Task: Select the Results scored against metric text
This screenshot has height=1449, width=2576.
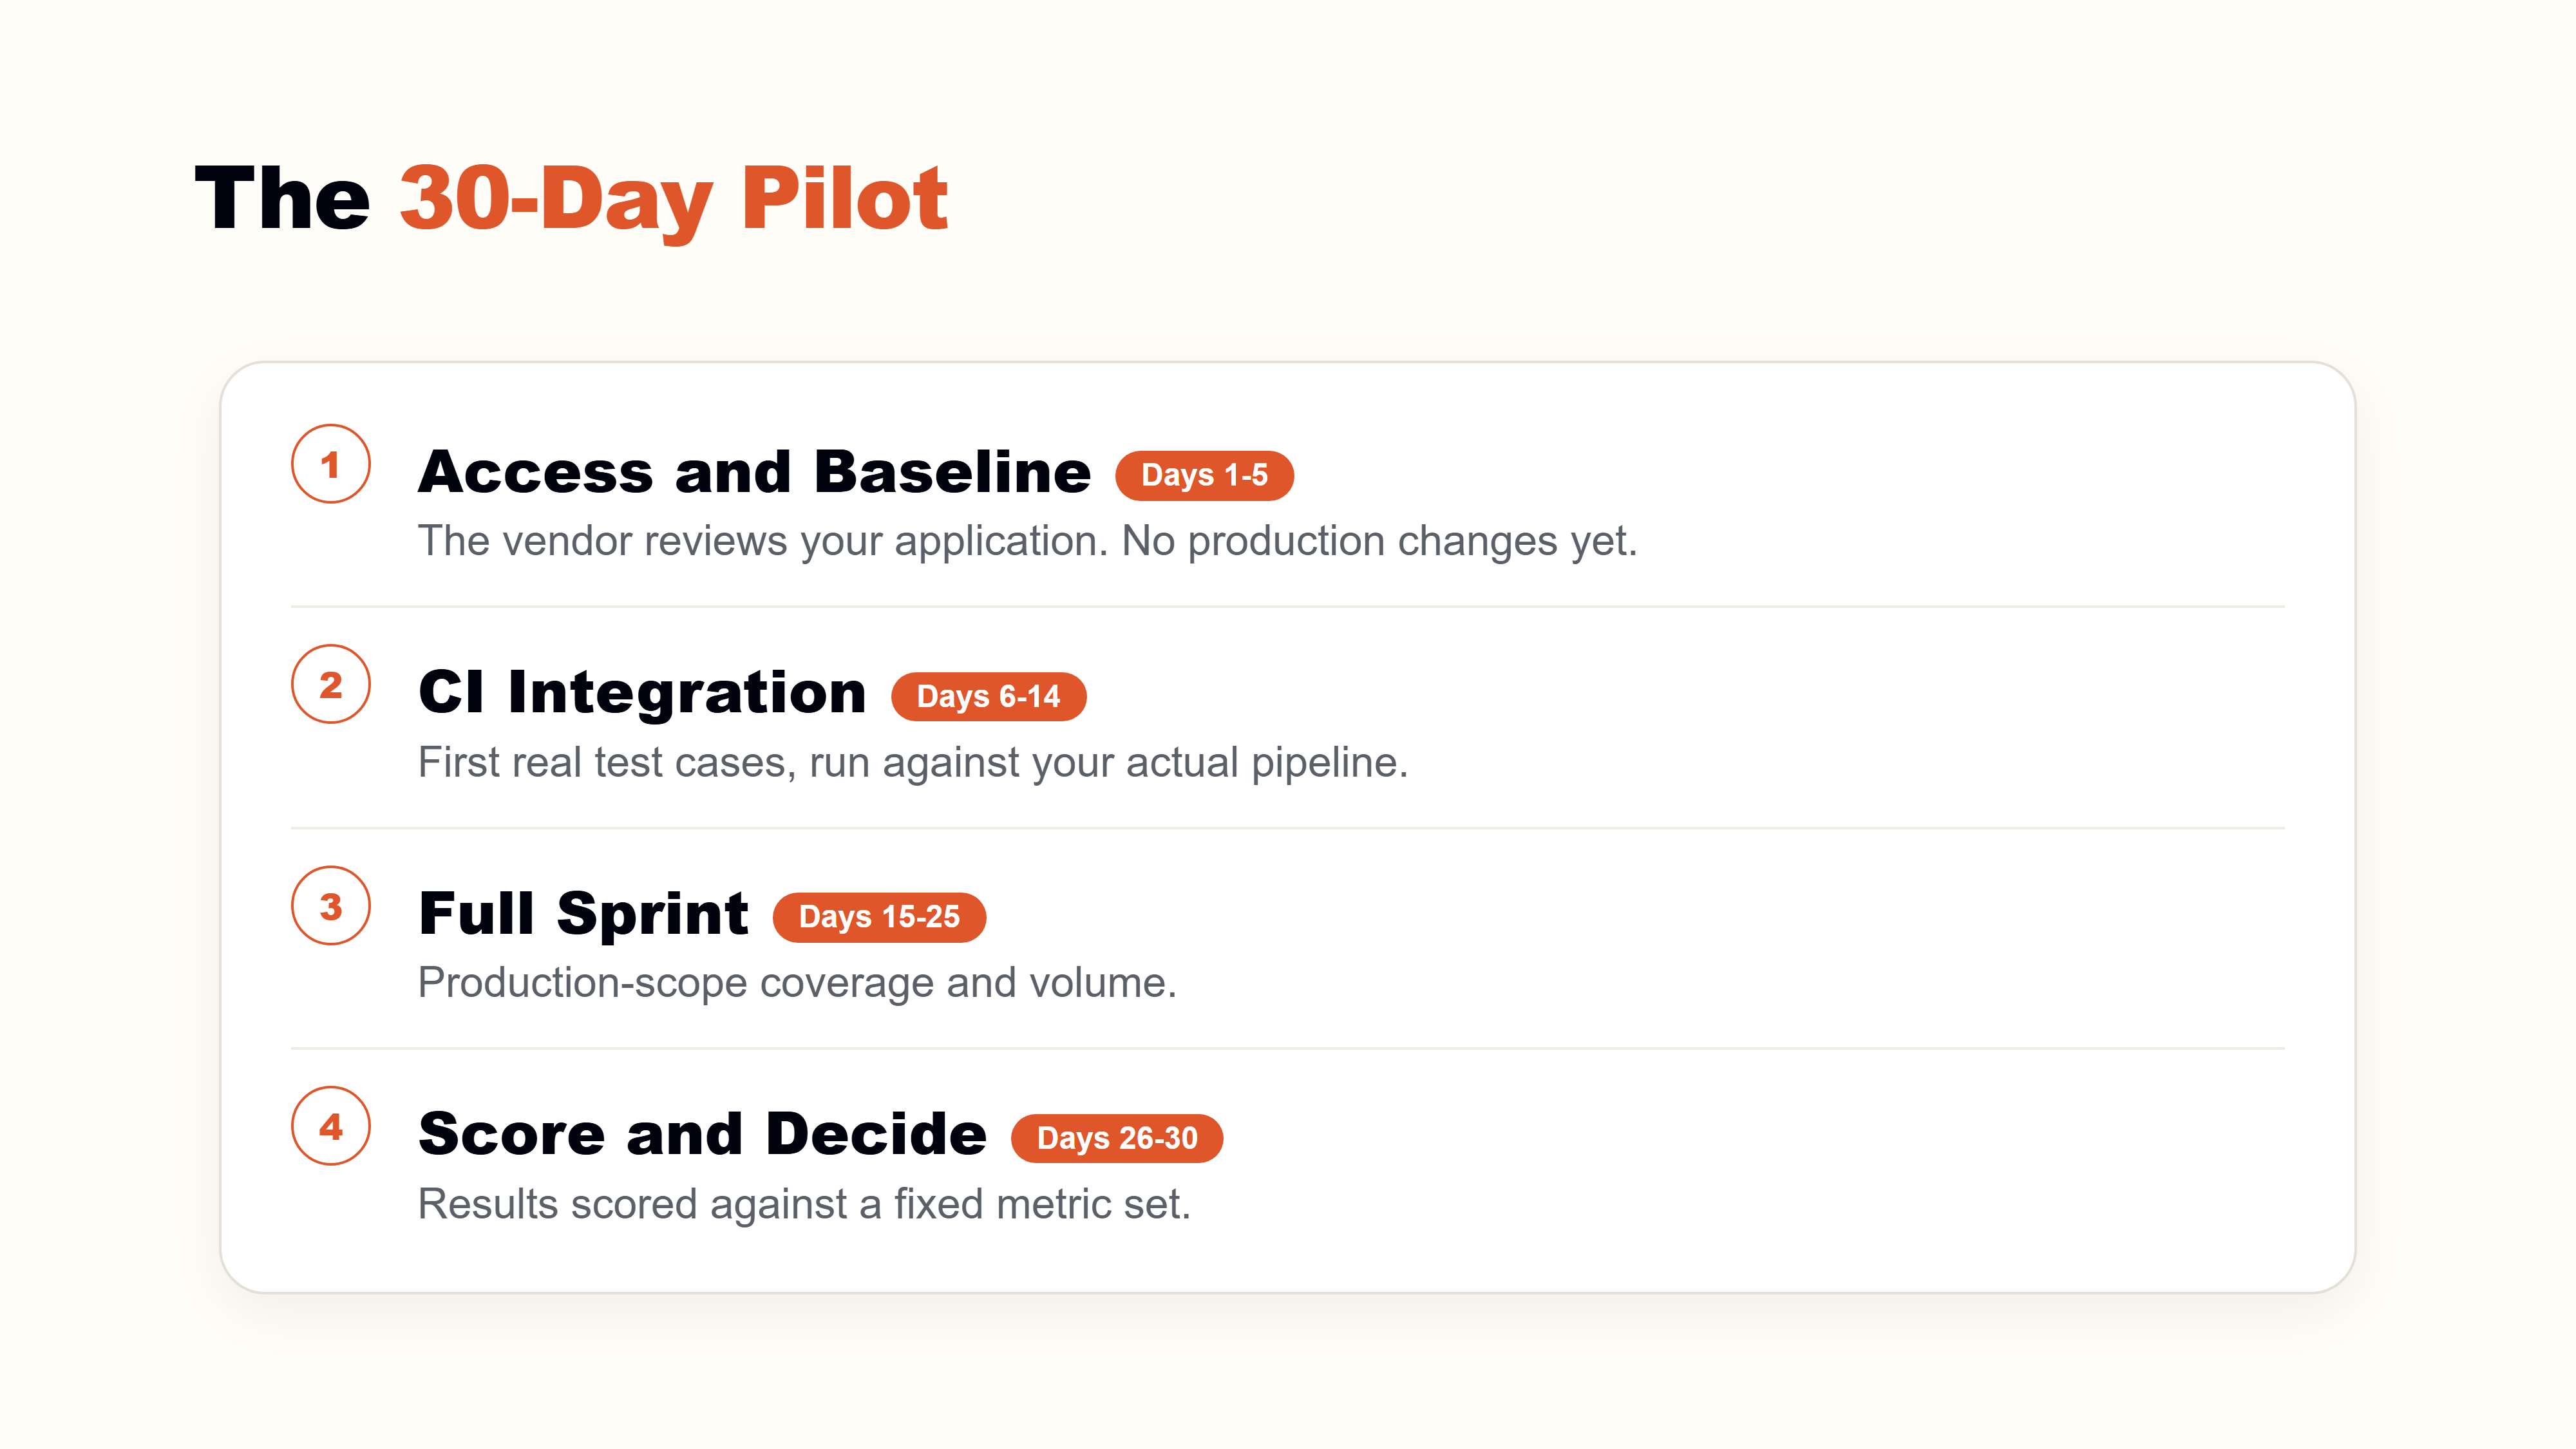Action: point(804,1204)
